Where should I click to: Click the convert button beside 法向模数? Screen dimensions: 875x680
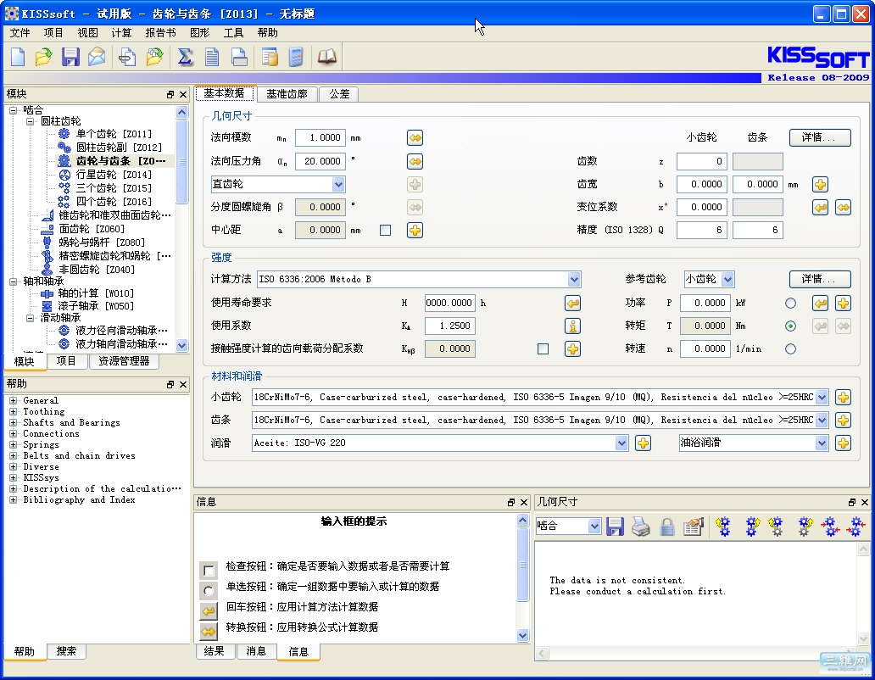click(x=415, y=138)
